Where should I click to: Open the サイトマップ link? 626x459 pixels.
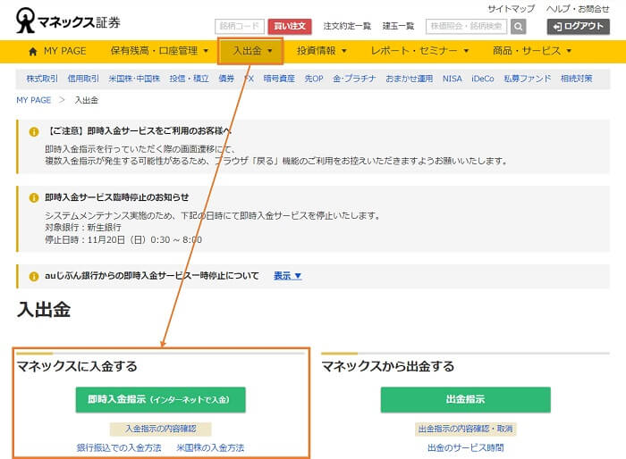[x=511, y=9]
